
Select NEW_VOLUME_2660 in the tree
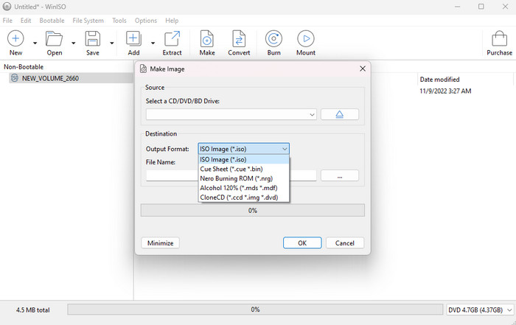point(50,78)
